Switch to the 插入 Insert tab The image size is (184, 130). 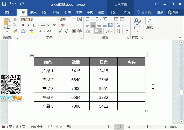click(x=33, y=12)
